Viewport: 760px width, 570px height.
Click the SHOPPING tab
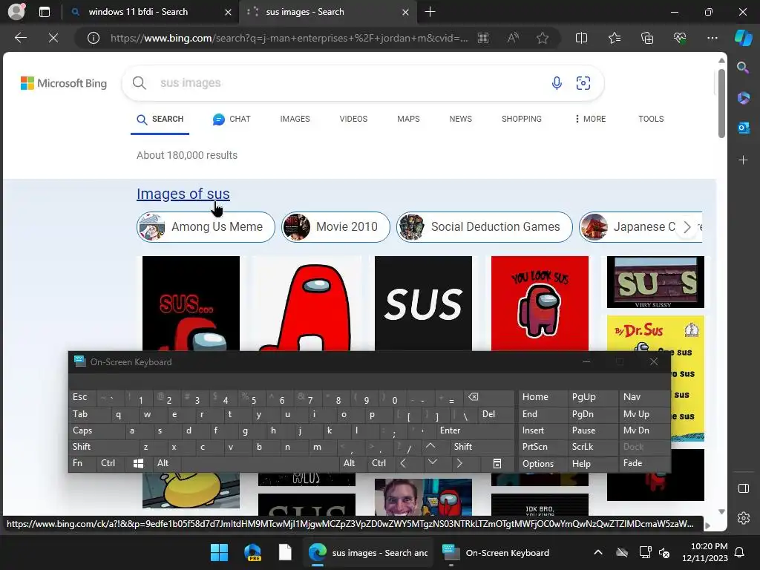(522, 119)
